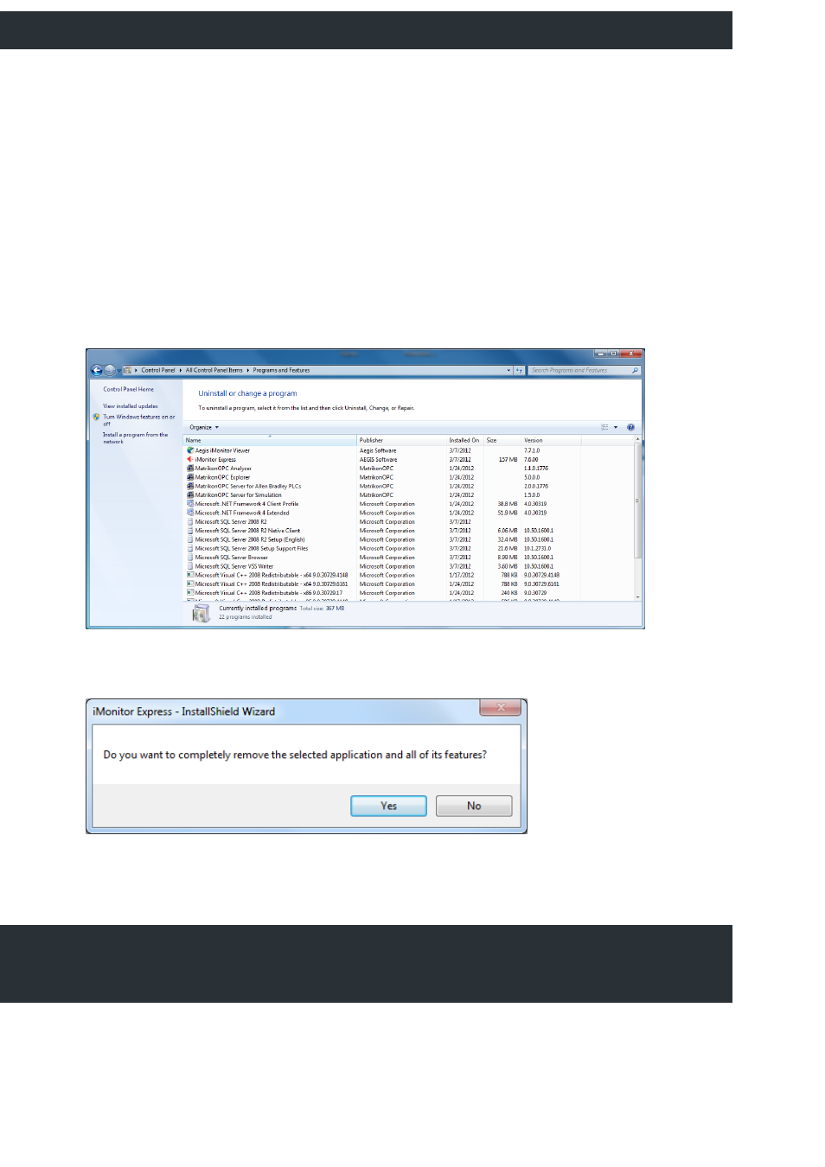Click the iMonitor Express red program icon
This screenshot has height=1167, width=825.
(190, 459)
